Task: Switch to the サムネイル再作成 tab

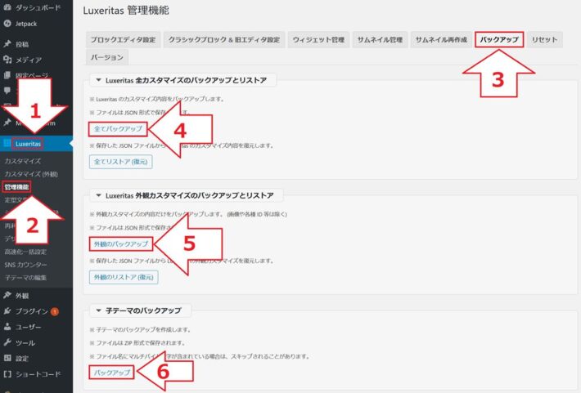Action: (x=441, y=39)
